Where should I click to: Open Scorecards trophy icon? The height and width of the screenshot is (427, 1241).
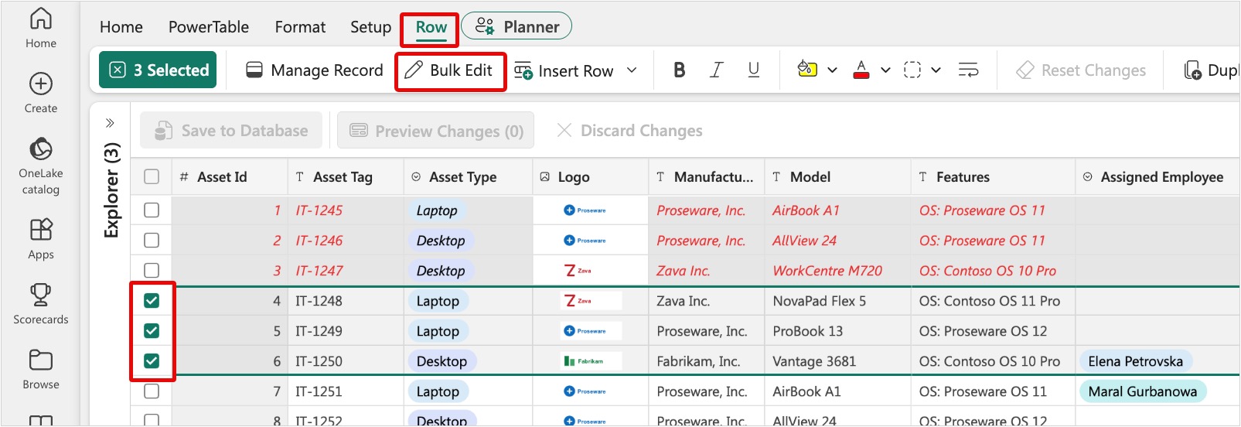point(40,295)
